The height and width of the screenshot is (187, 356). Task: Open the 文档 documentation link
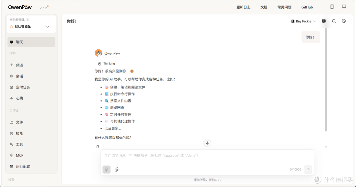tap(264, 7)
